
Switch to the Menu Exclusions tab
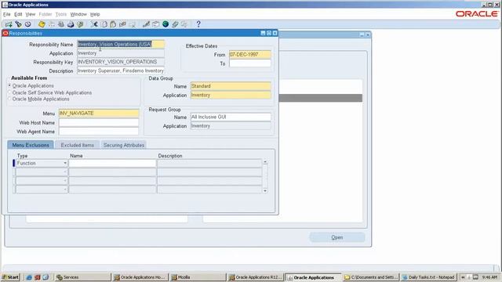tap(31, 145)
